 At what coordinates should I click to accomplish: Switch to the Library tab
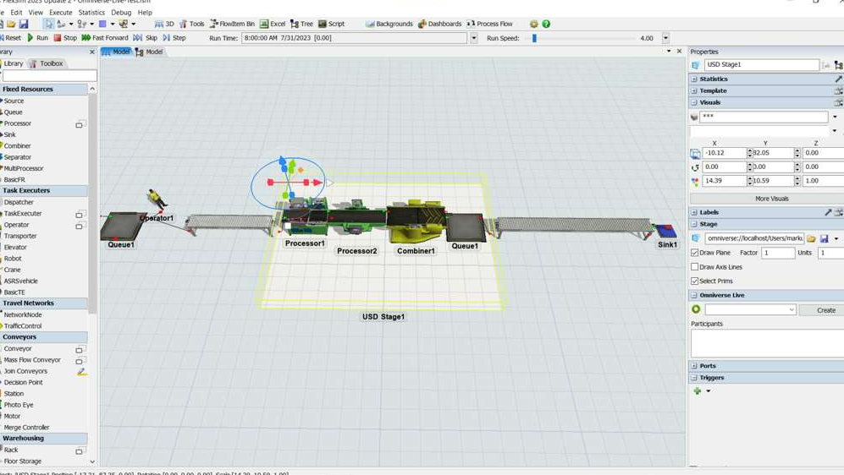pyautogui.click(x=13, y=63)
